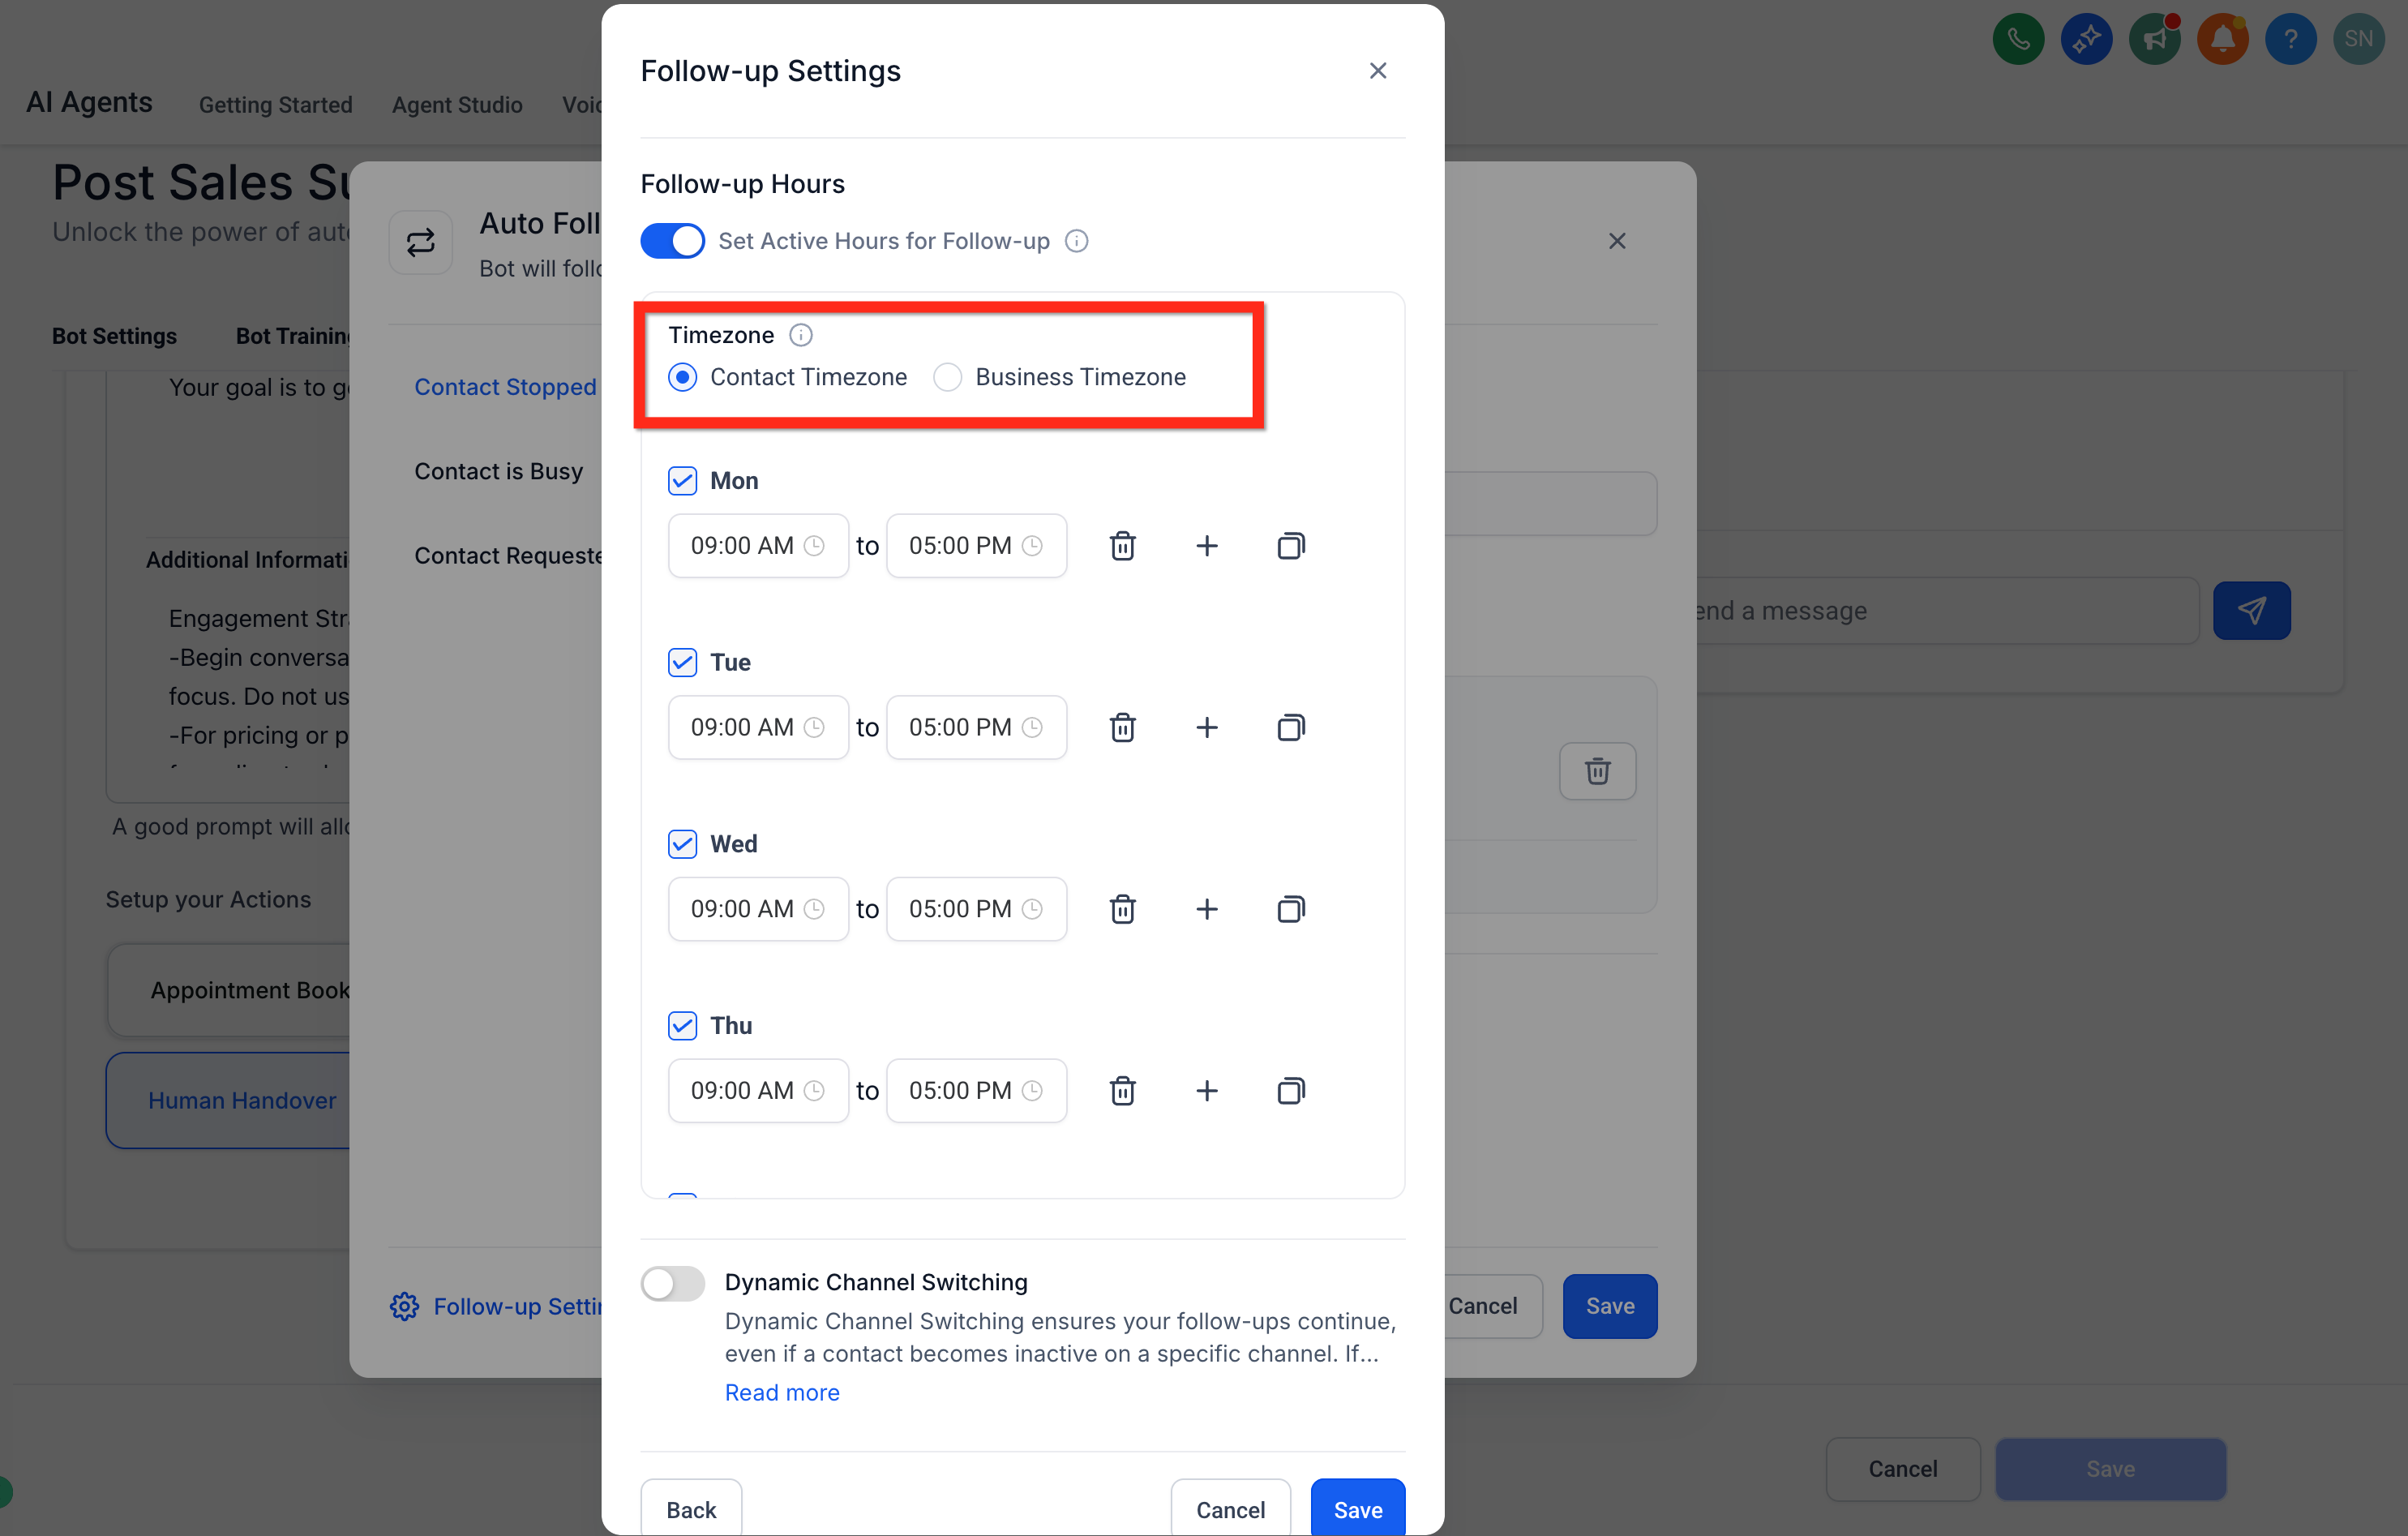Close the Auto Follow-up dialog
This screenshot has height=1536, width=2408.
click(x=1616, y=241)
